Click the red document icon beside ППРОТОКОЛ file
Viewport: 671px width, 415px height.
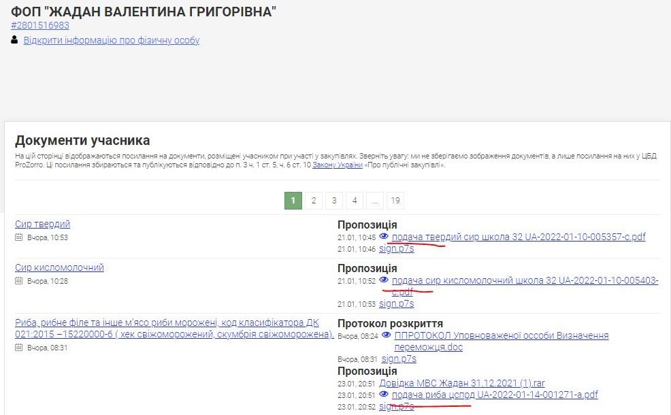(x=387, y=335)
